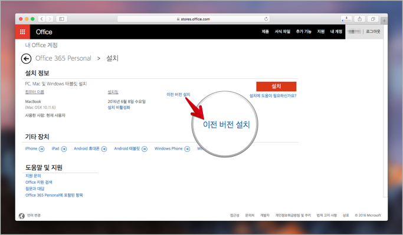Open 접근성 footer link
403x235 pixels.
tap(234, 215)
